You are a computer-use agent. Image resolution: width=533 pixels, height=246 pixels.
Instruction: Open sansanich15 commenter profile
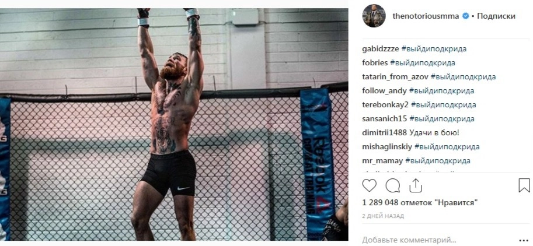coord(385,119)
